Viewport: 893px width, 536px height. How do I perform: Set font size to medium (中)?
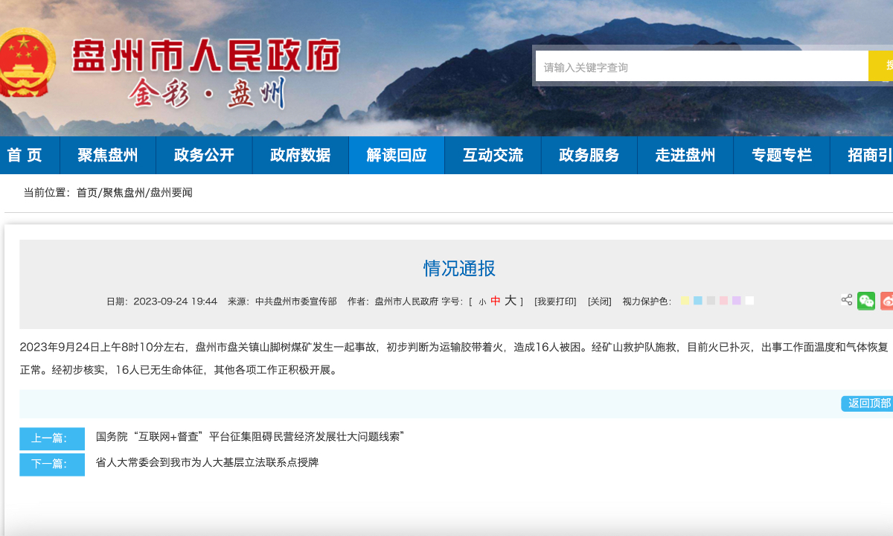[x=496, y=301]
